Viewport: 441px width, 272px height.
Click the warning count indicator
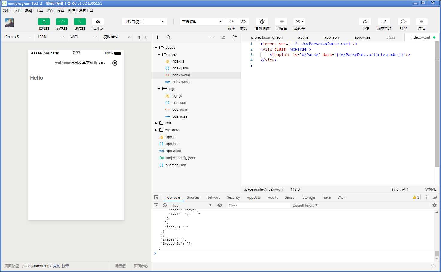point(416,197)
